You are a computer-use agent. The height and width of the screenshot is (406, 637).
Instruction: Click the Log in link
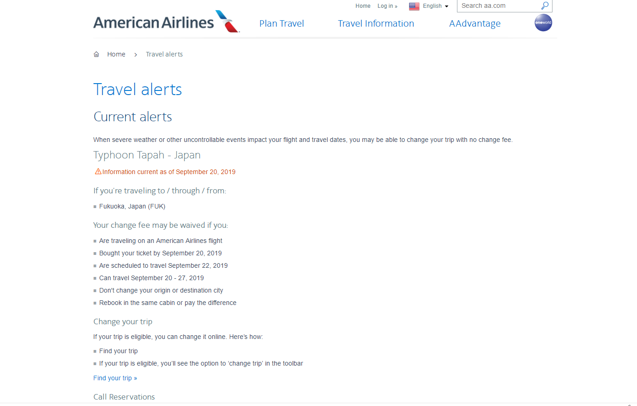pyautogui.click(x=387, y=6)
